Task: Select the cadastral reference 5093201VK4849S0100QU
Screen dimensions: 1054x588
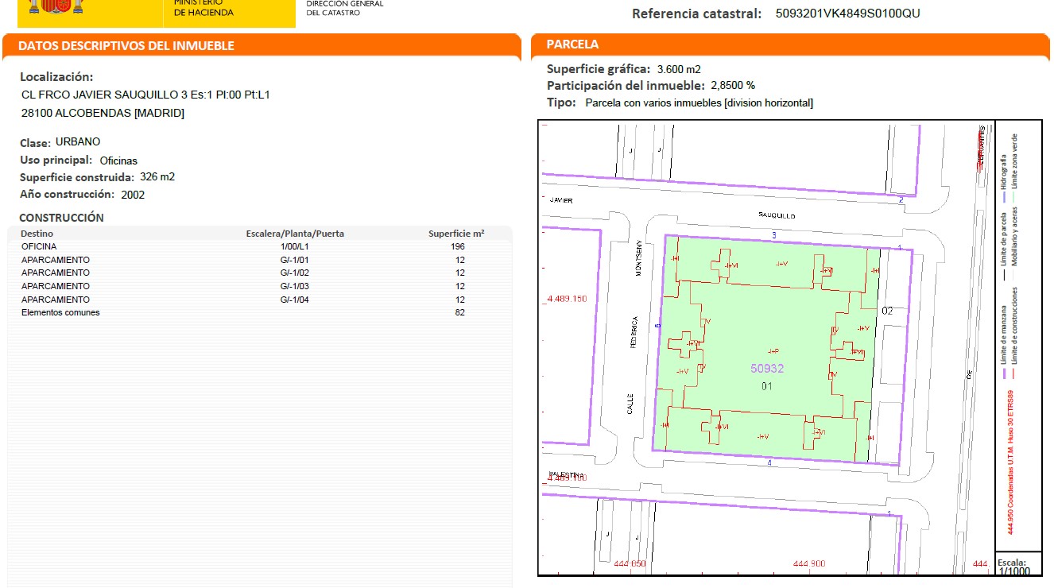Action: [848, 14]
